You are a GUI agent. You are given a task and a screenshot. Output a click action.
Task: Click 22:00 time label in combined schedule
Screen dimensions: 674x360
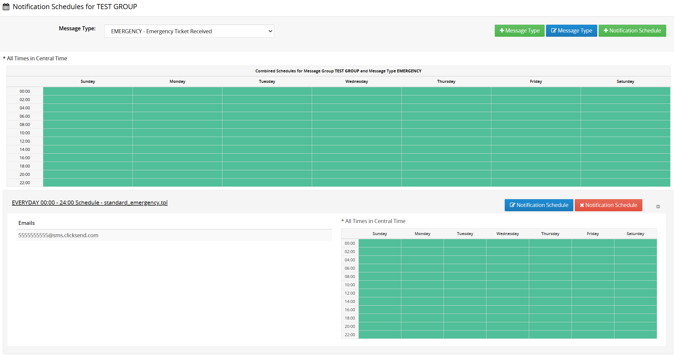tap(25, 183)
